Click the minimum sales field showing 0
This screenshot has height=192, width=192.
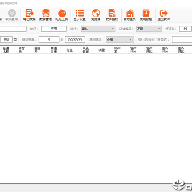(49, 39)
